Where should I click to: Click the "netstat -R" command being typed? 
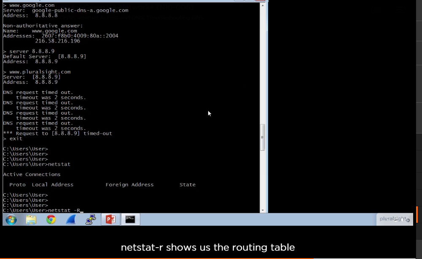[x=64, y=210]
